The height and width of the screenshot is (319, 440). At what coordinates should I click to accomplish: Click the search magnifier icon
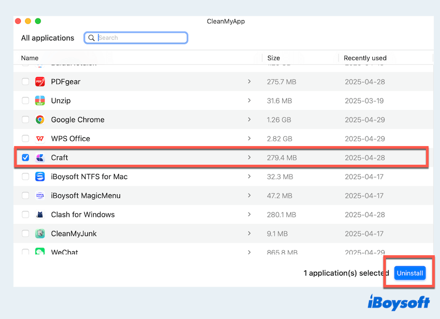(92, 38)
